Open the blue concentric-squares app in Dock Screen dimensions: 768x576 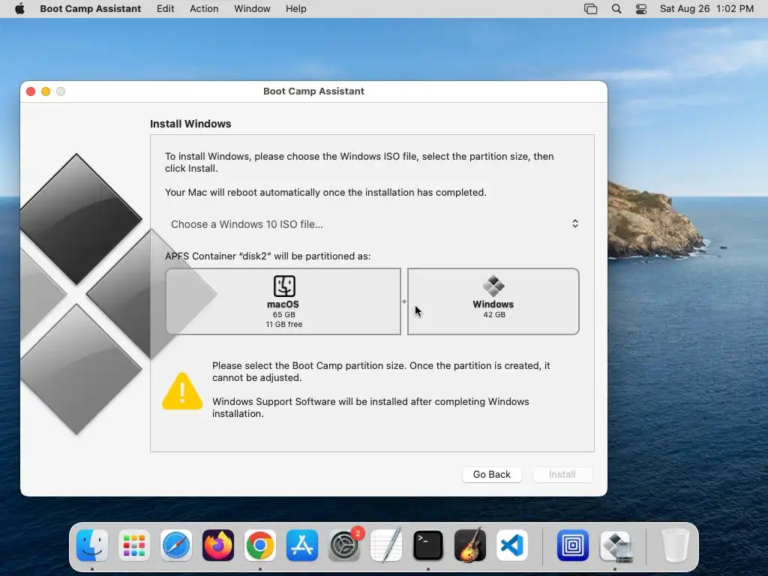(x=572, y=545)
